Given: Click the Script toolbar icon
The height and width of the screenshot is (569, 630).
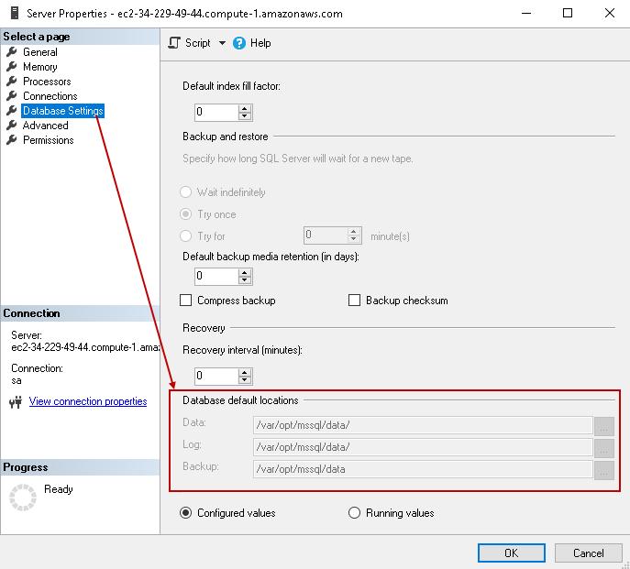Looking at the screenshot, I should pyautogui.click(x=174, y=43).
